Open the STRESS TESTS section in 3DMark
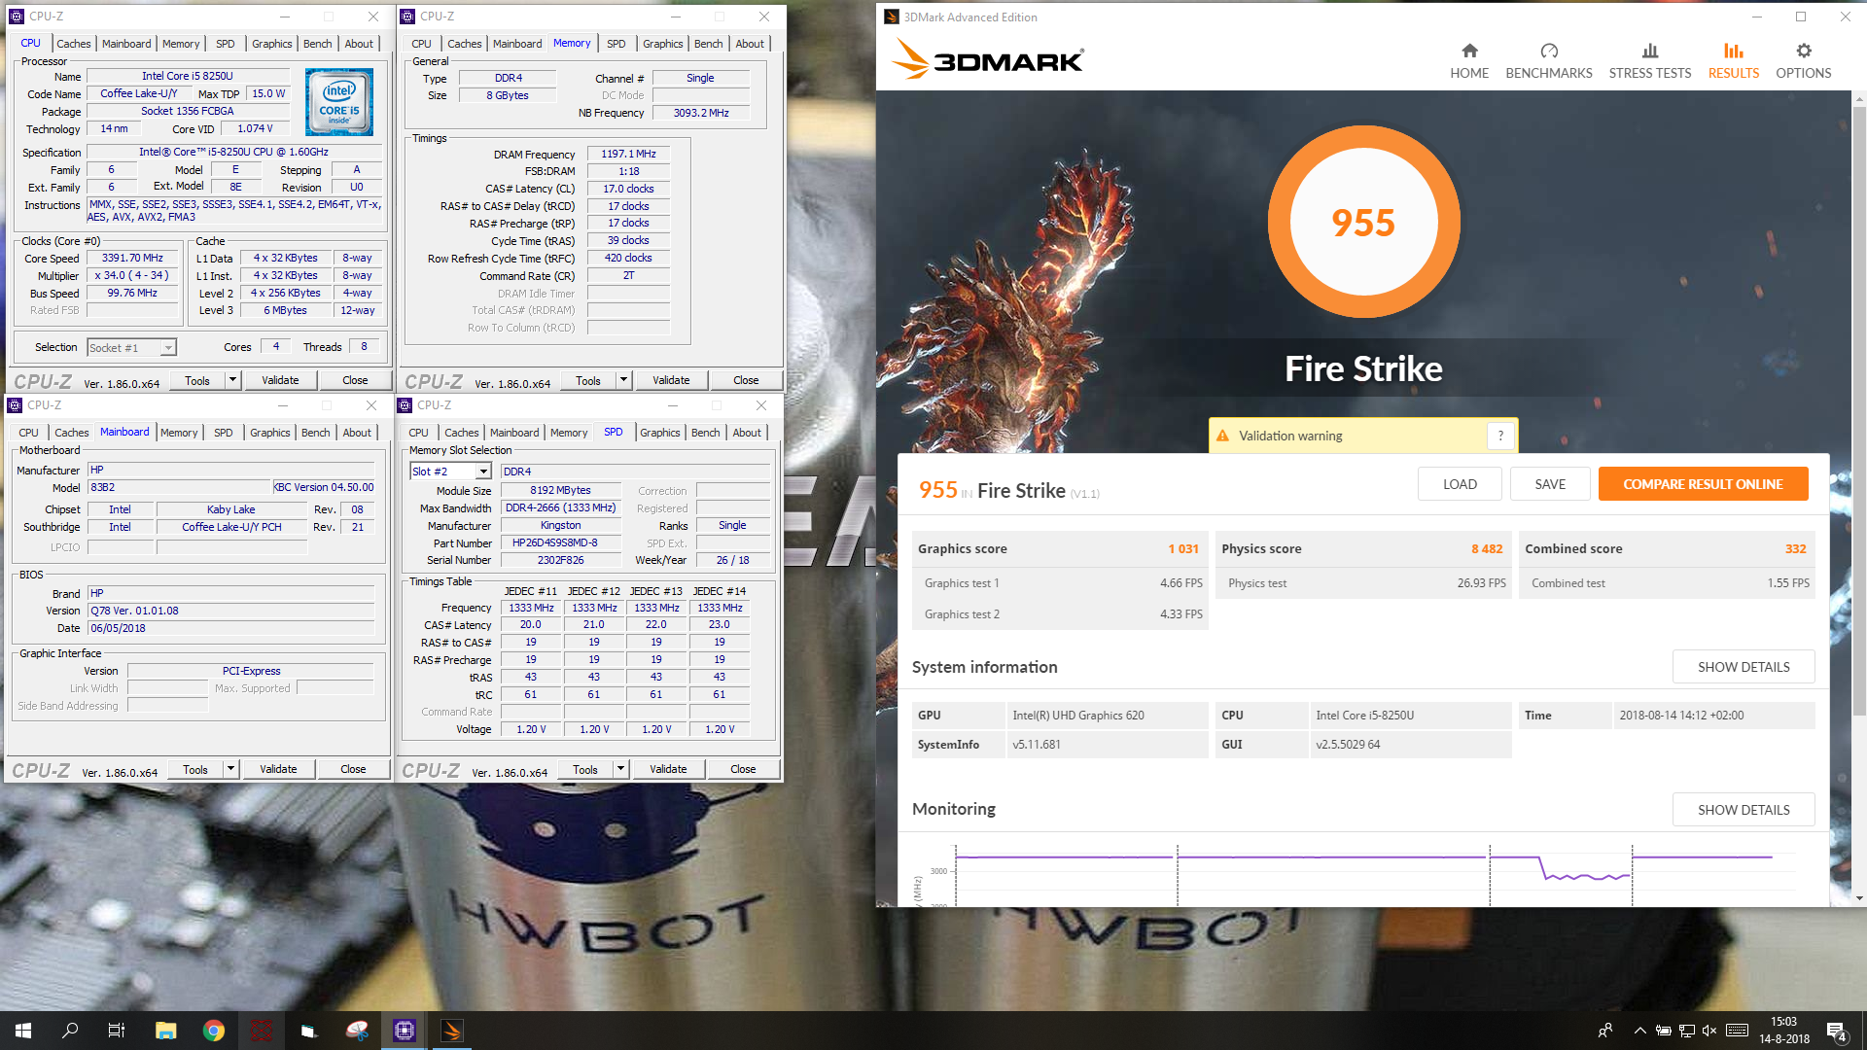 tap(1649, 61)
